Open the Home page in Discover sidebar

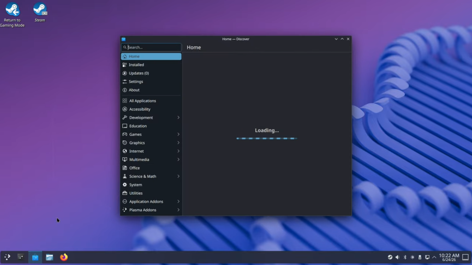tap(151, 56)
